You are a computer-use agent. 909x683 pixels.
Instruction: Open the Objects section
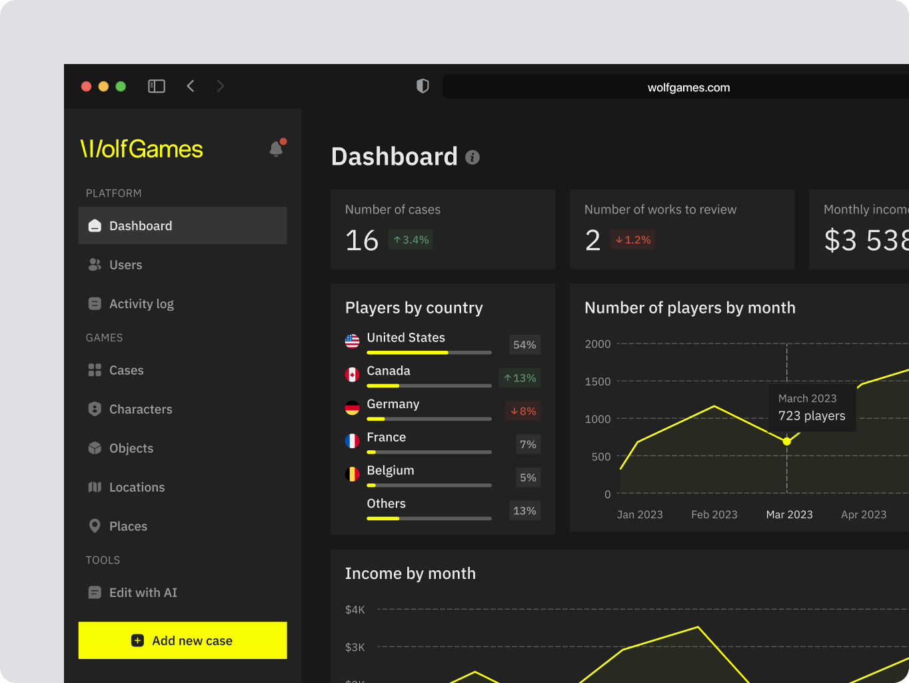[95, 448]
